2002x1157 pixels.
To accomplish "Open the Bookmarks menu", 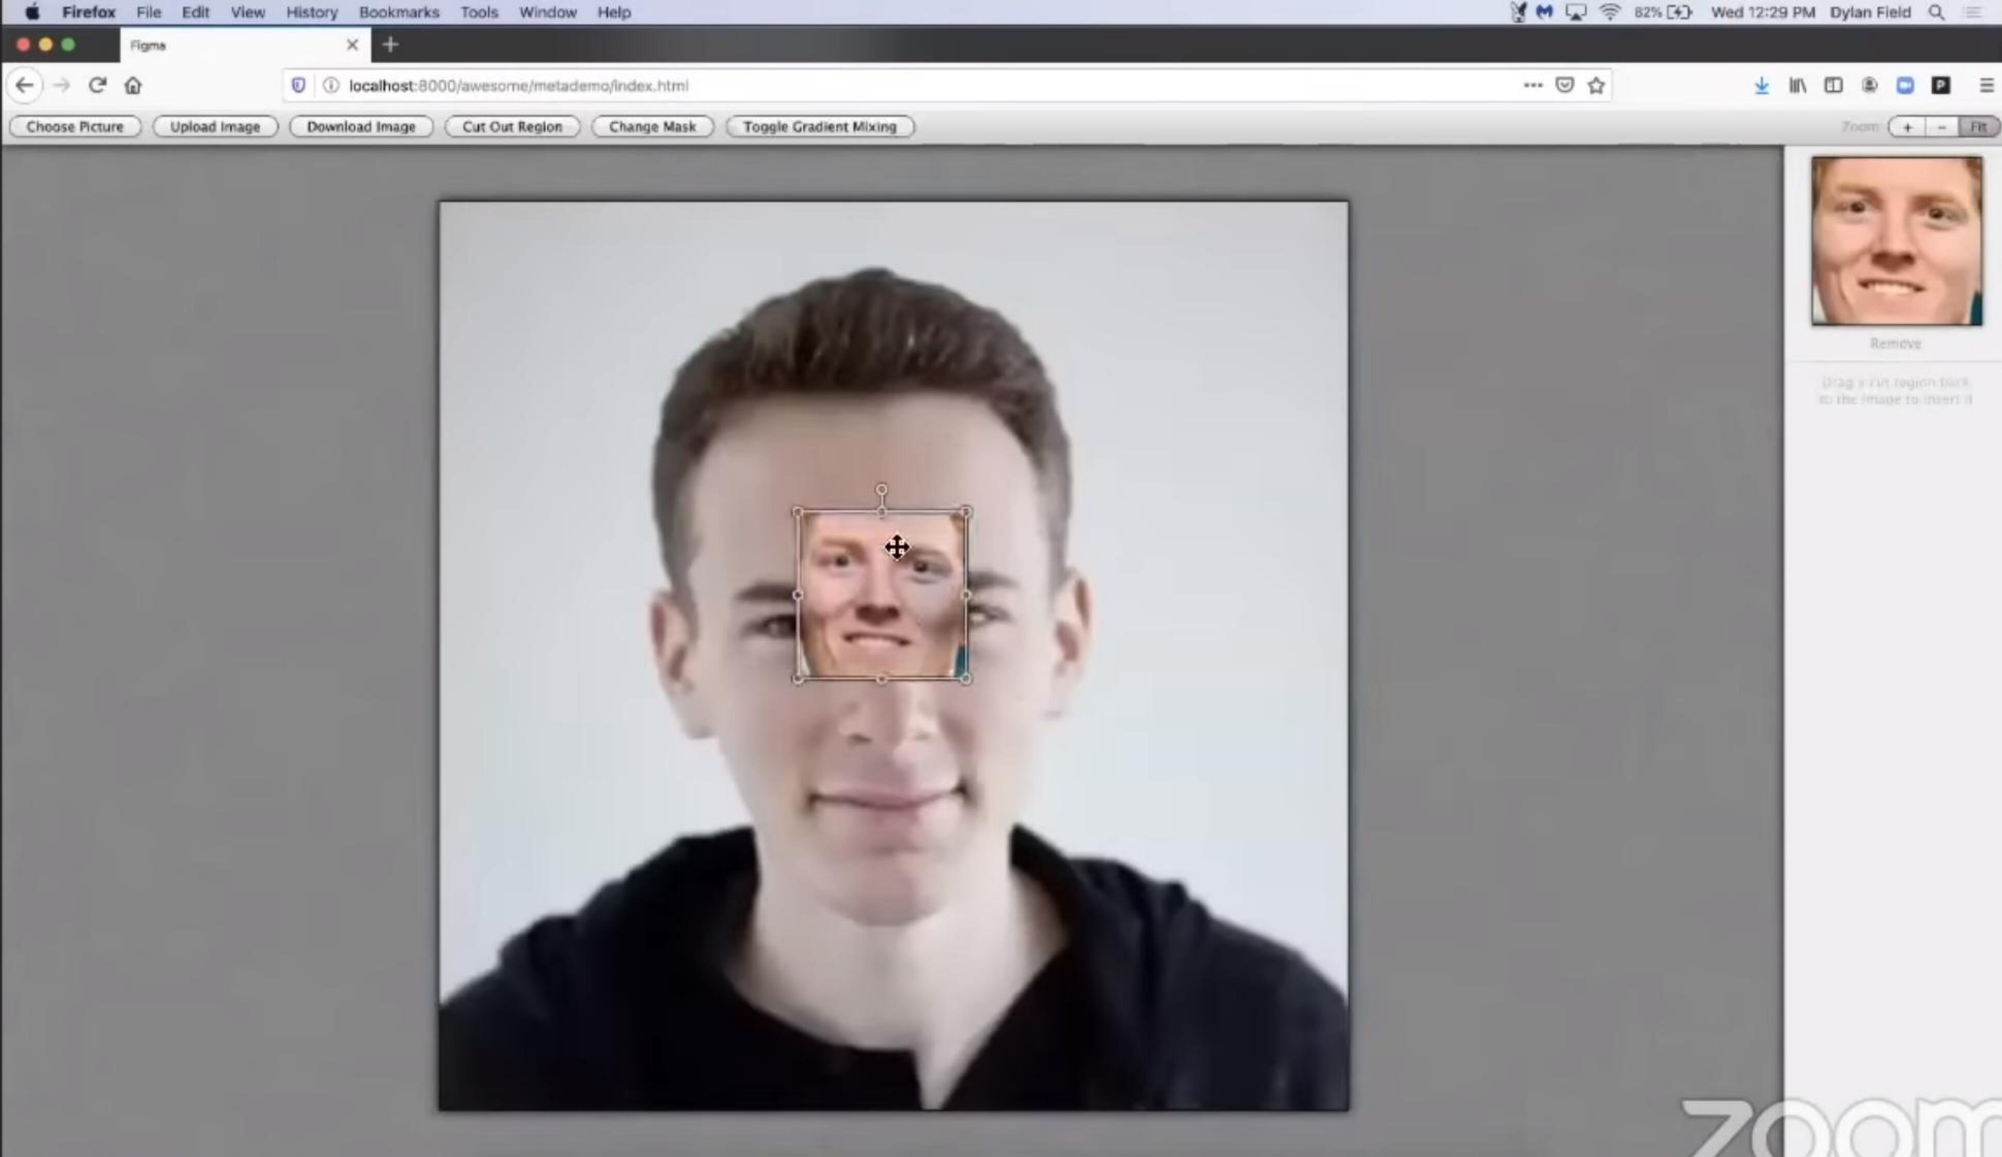I will point(399,12).
